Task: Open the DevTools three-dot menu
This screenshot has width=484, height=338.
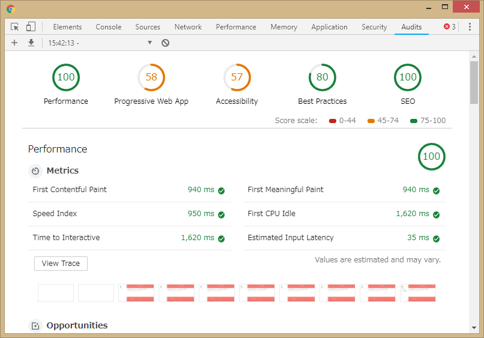Action: 469,27
